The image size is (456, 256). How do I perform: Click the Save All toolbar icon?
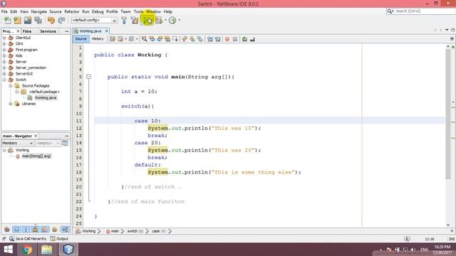(38, 21)
